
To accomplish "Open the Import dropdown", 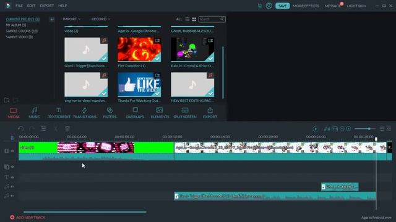I will tap(72, 19).
